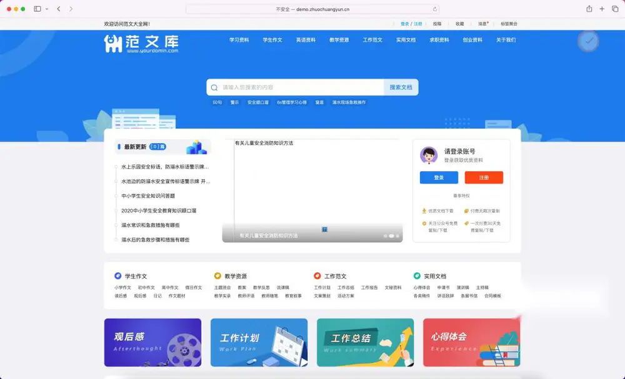Open 合同模板 subcategory link

492,296
